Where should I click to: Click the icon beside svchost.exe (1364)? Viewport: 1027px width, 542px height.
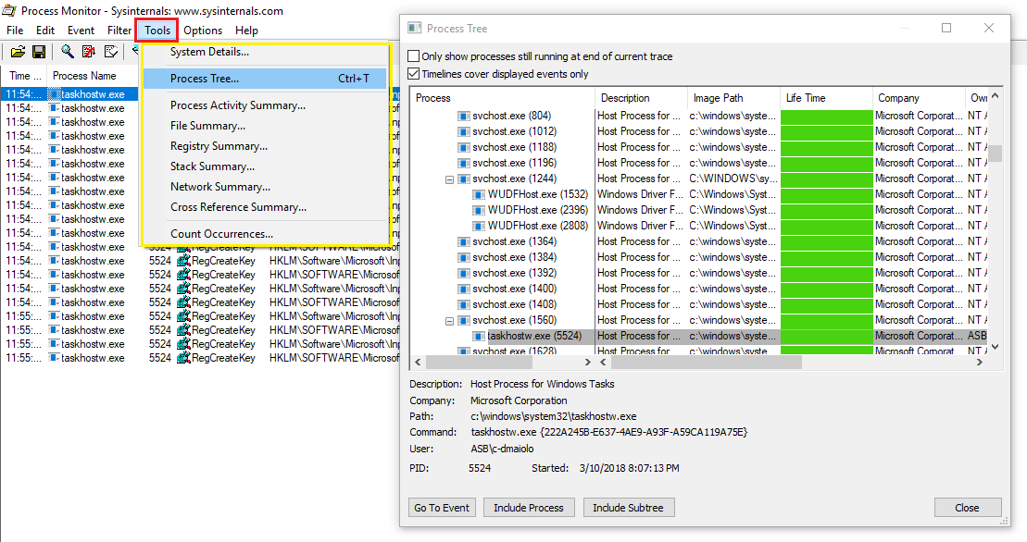click(x=463, y=241)
